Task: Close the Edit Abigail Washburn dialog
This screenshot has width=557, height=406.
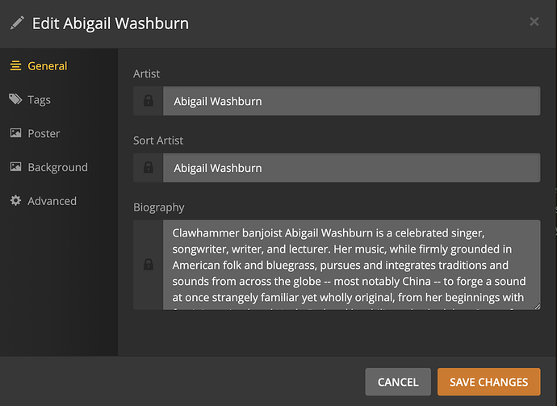Action: tap(534, 22)
